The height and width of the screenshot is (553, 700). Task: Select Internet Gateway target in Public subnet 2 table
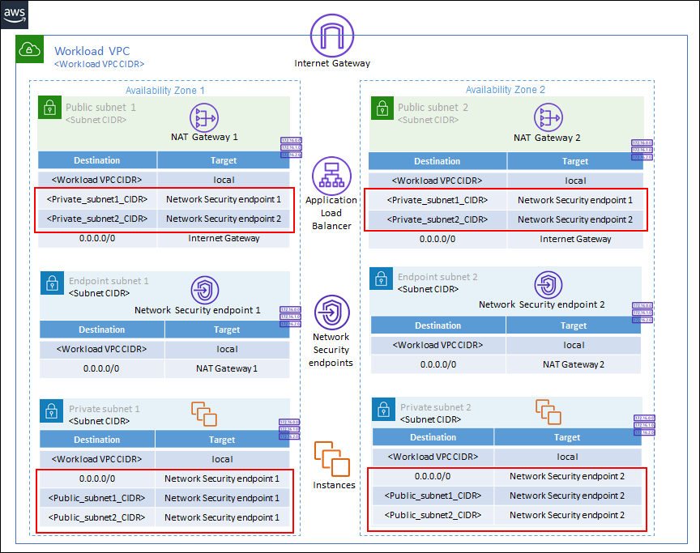pos(575,239)
